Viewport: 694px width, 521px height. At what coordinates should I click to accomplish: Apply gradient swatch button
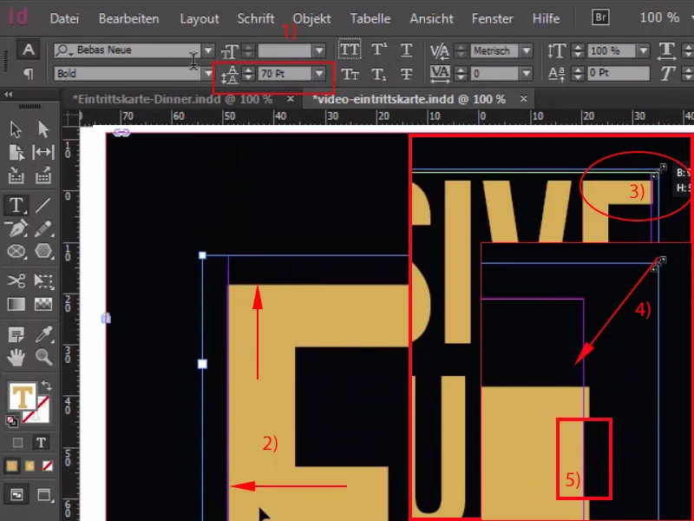[x=29, y=466]
